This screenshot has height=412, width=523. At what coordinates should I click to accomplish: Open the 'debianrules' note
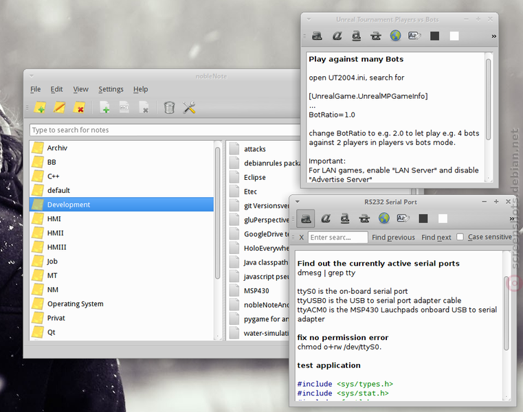coord(263,163)
